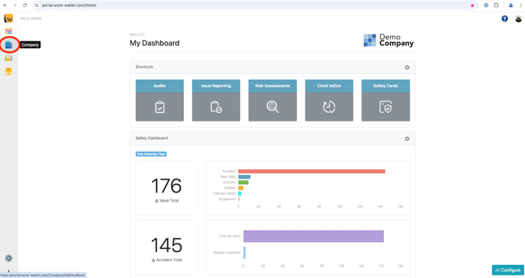Screen dimensions: 525x278
Task: Click the Work Wallet logo icon
Action: click(8, 18)
